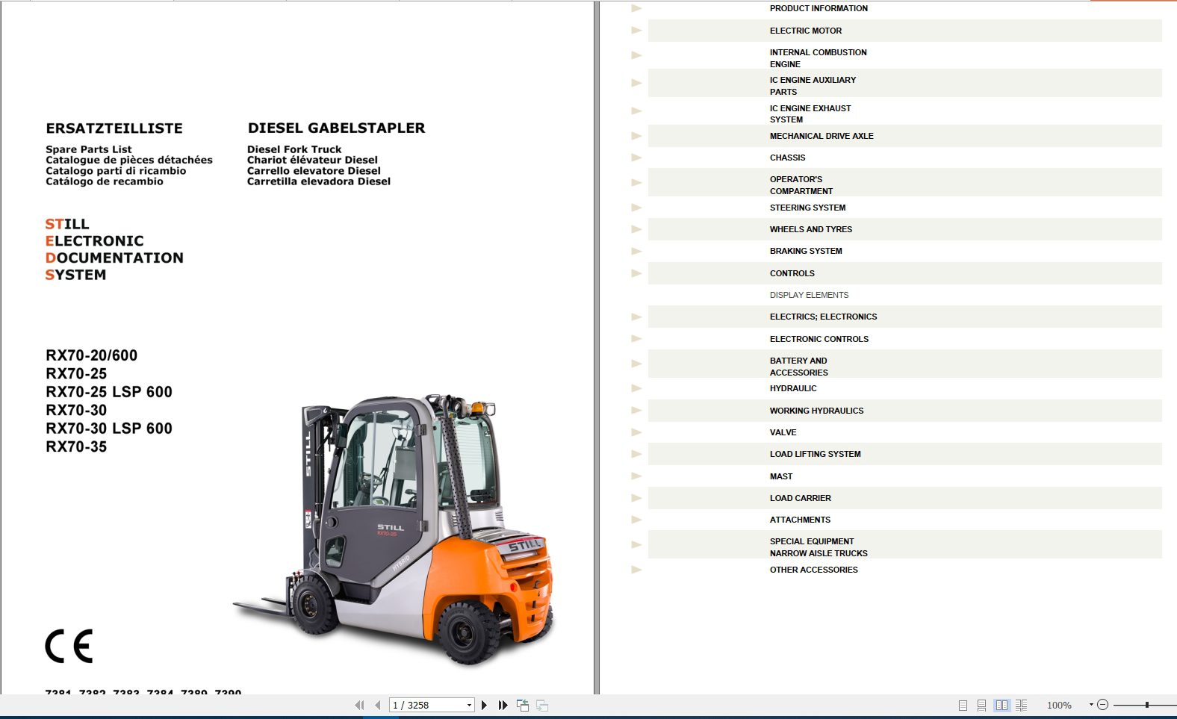Image resolution: width=1177 pixels, height=719 pixels.
Task: Expand arrow beside INTERNAL COMBUSTION ENGINE
Action: pyautogui.click(x=636, y=55)
